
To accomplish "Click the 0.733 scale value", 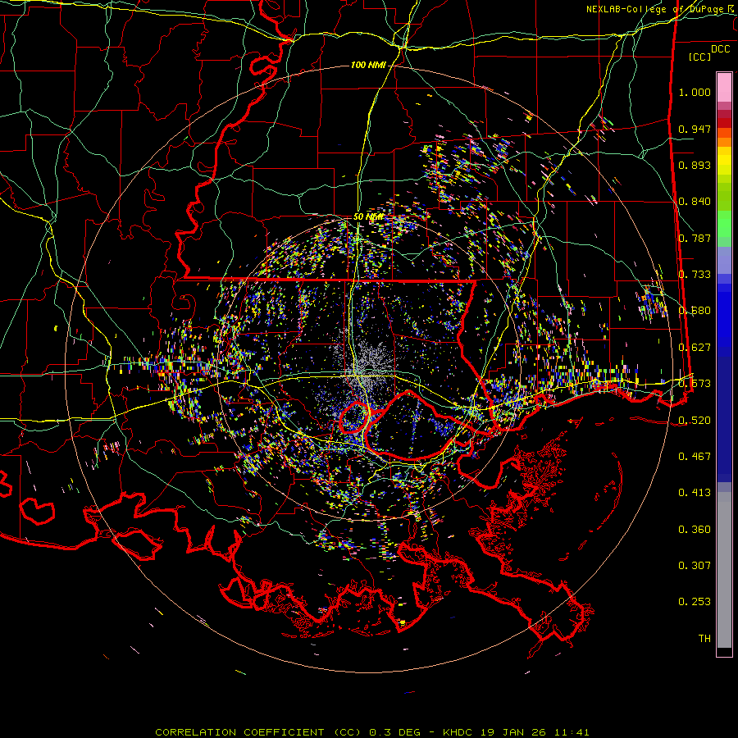I will coord(695,275).
